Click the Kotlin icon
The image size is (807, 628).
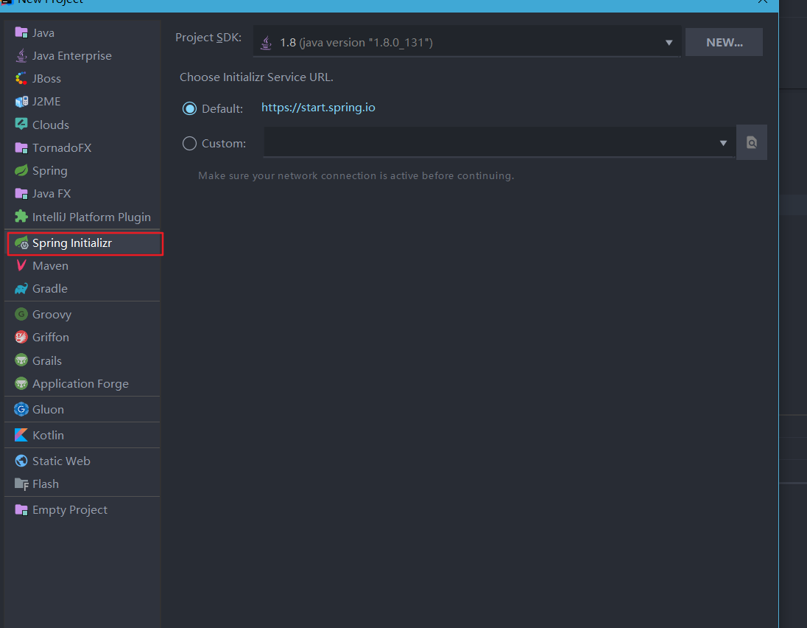pos(21,435)
